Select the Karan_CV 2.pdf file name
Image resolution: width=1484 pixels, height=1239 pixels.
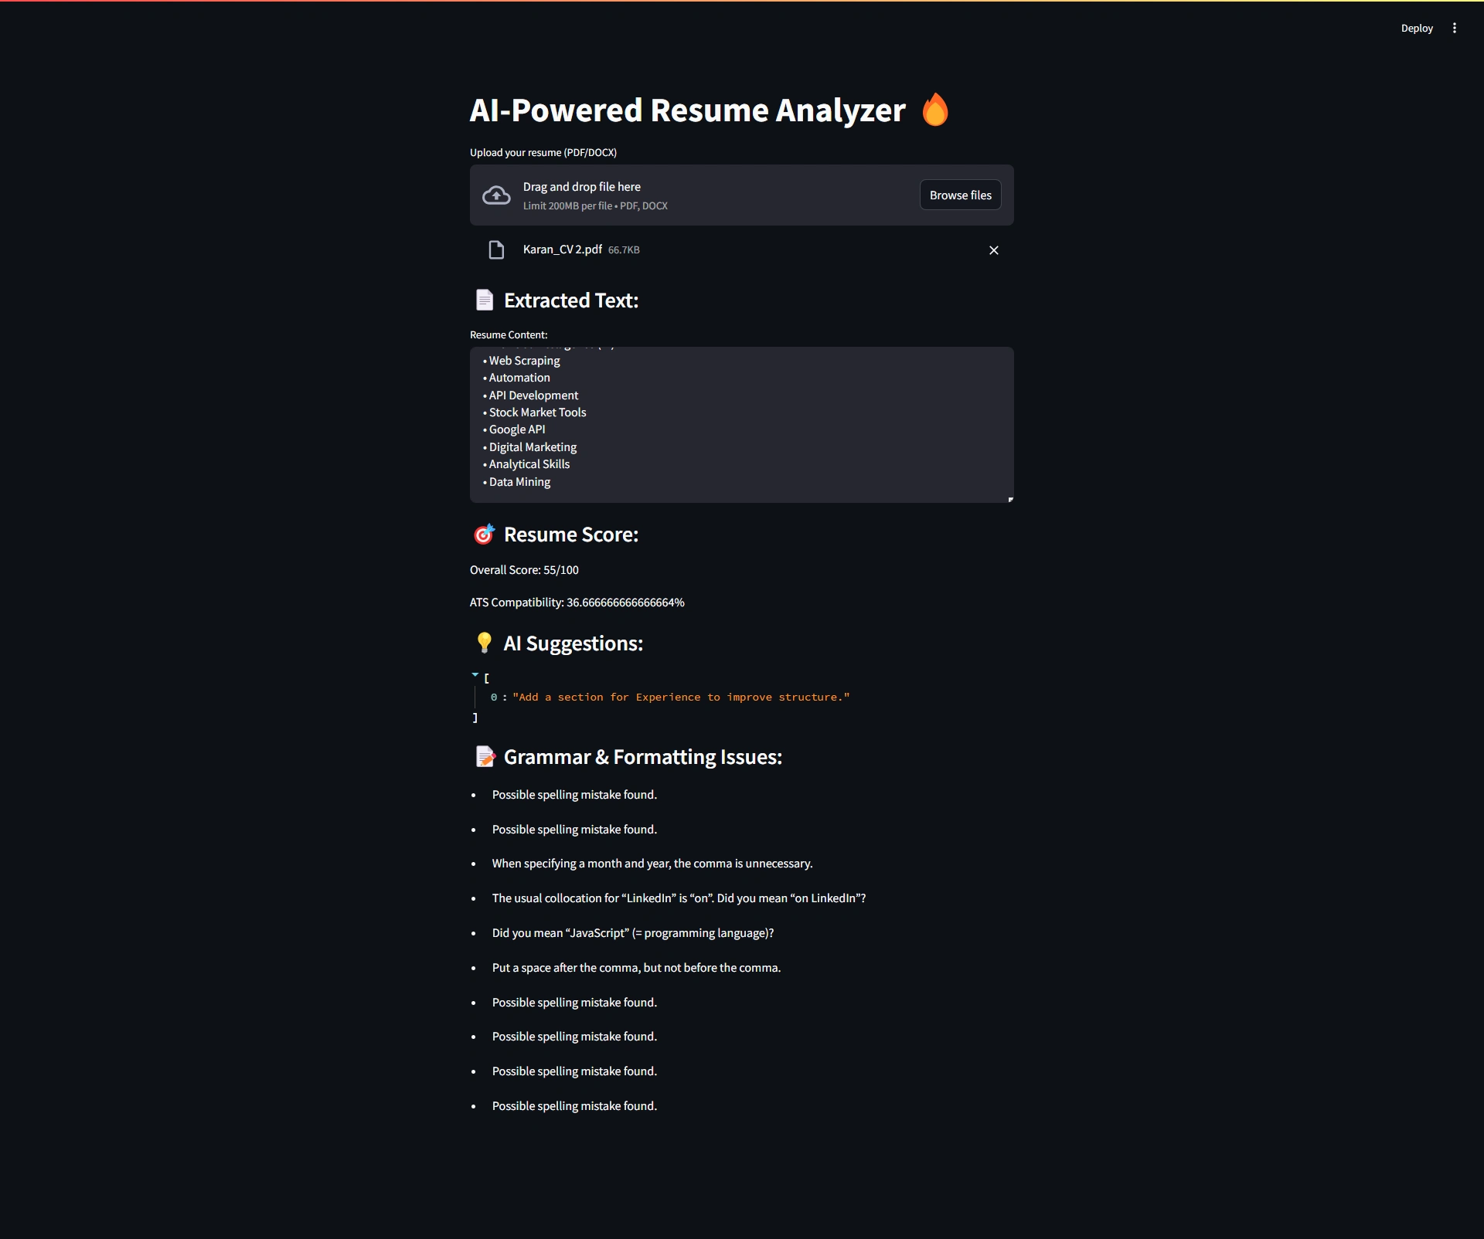[x=562, y=249]
